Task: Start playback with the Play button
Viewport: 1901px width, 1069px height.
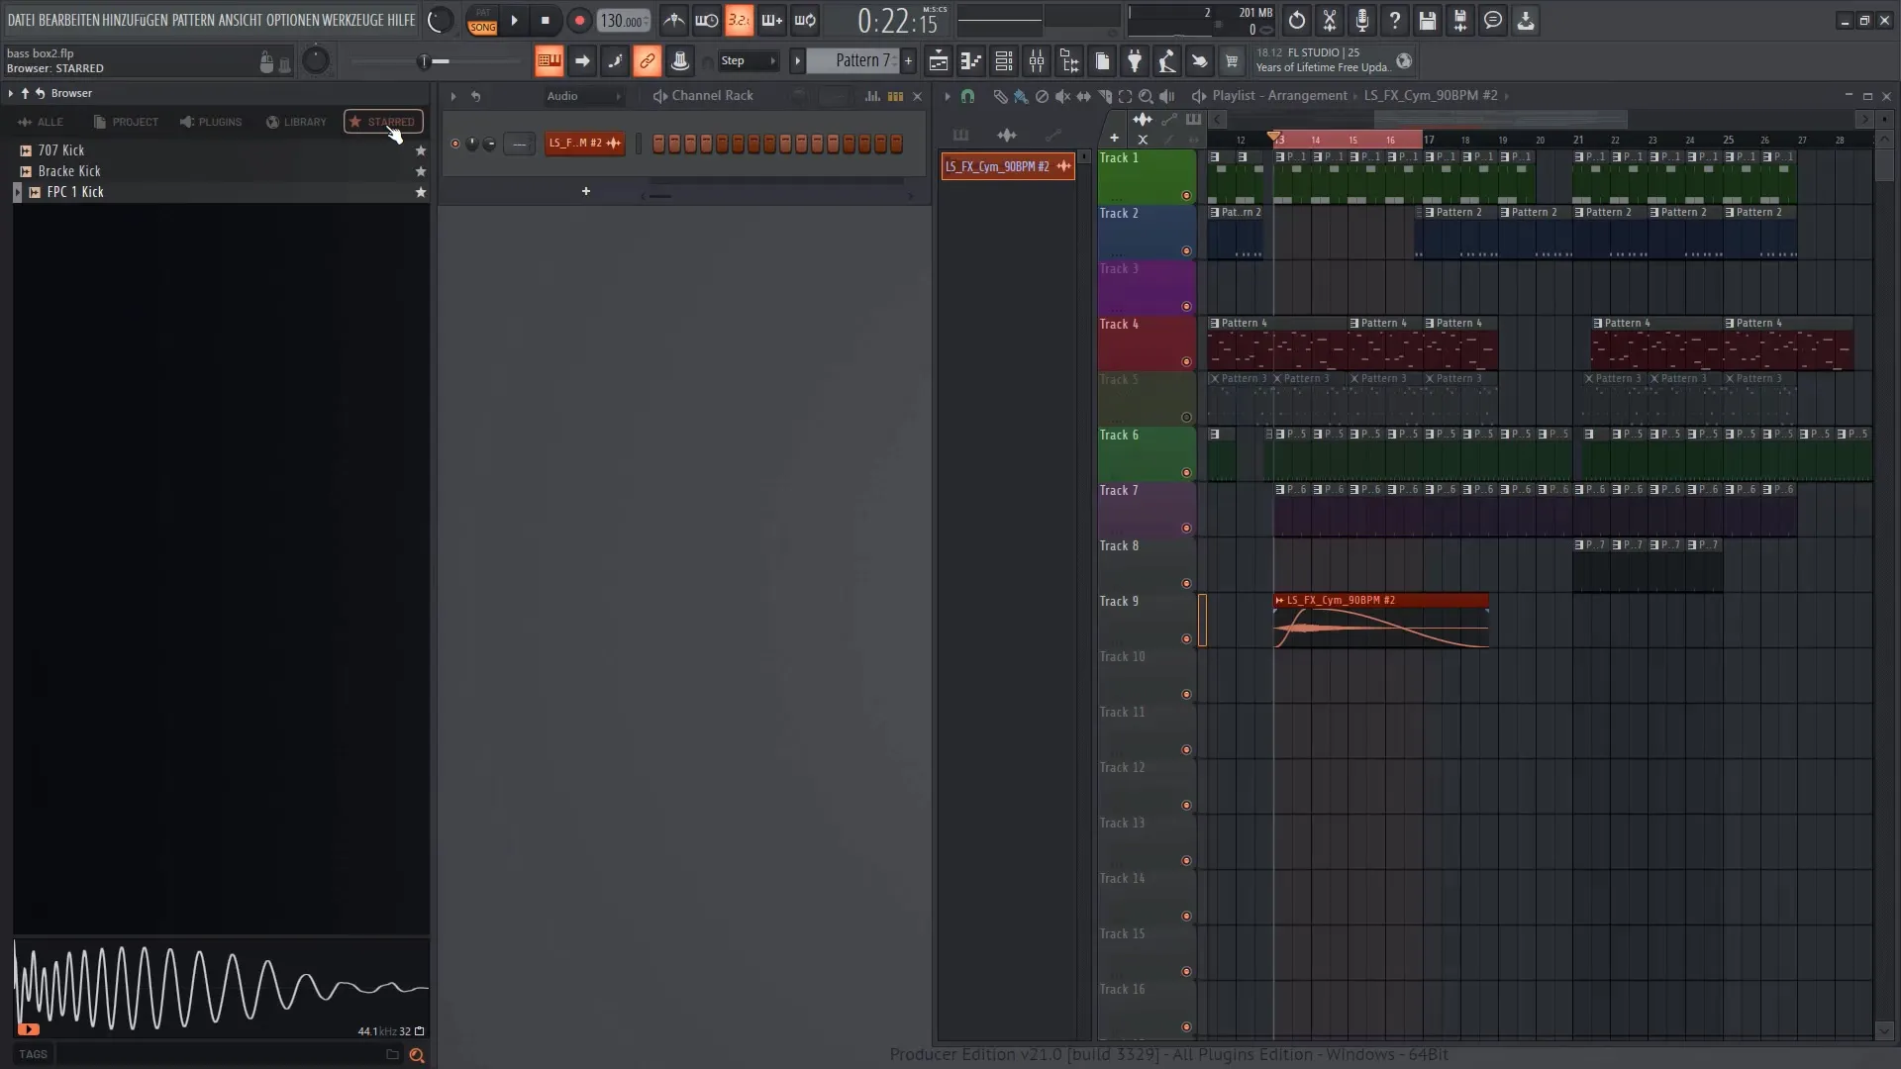Action: (514, 20)
